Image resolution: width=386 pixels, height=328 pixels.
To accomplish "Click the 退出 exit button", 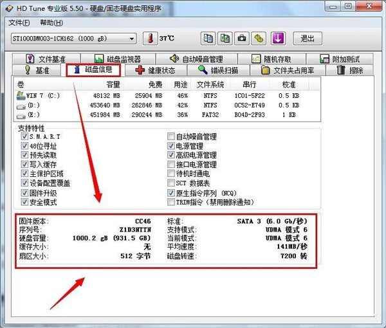I will click(308, 39).
